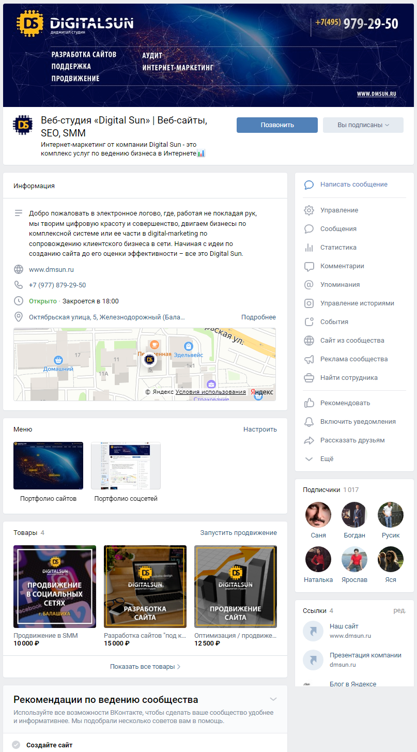Open subscriber Богдан's profile photo
Screen dimensions: 417x752
click(354, 514)
